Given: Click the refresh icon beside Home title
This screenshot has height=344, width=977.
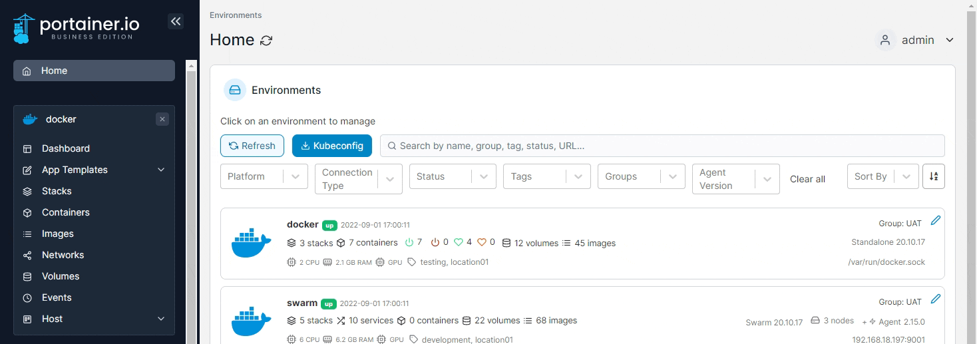Looking at the screenshot, I should (266, 41).
